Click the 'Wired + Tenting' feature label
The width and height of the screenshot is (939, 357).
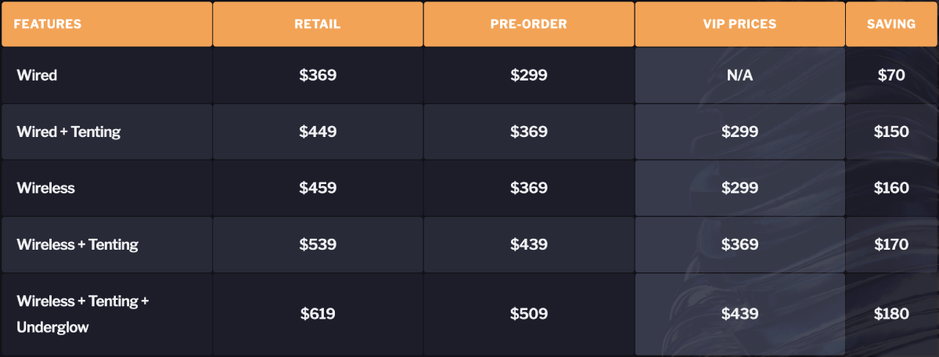[x=69, y=132]
